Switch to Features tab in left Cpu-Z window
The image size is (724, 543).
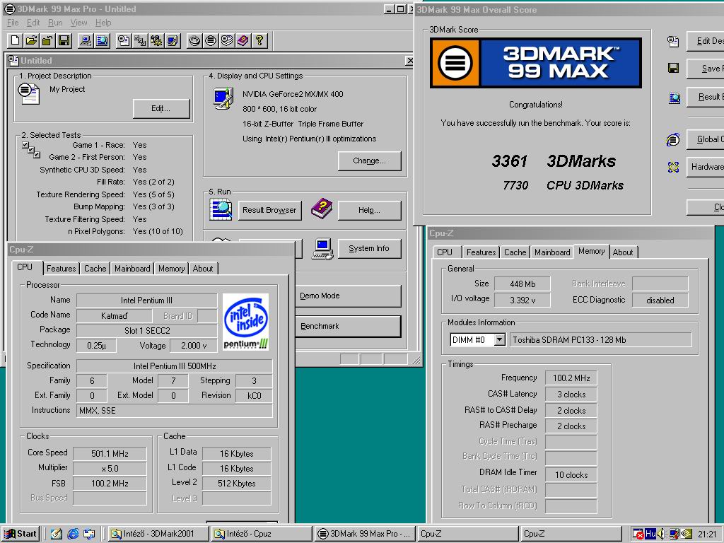pos(61,269)
